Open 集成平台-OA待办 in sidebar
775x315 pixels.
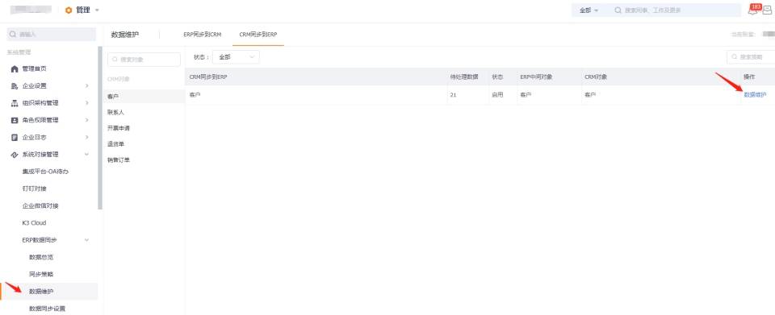pyautogui.click(x=45, y=172)
